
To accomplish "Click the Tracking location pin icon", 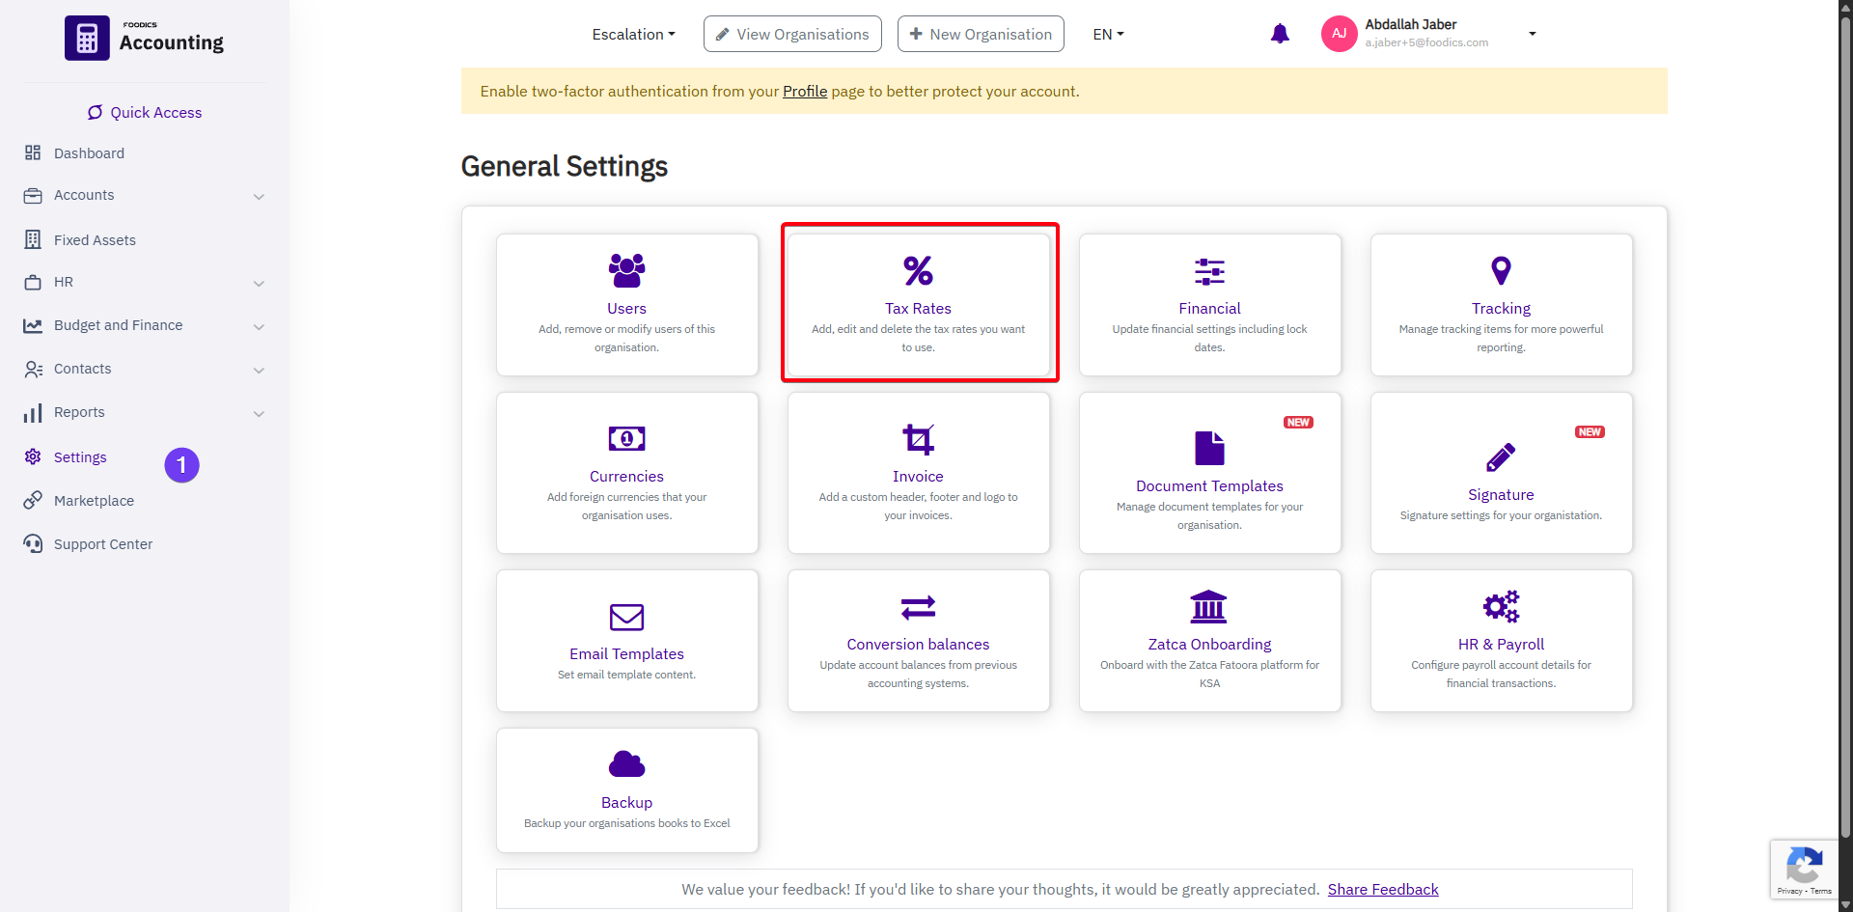I will click(1501, 270).
